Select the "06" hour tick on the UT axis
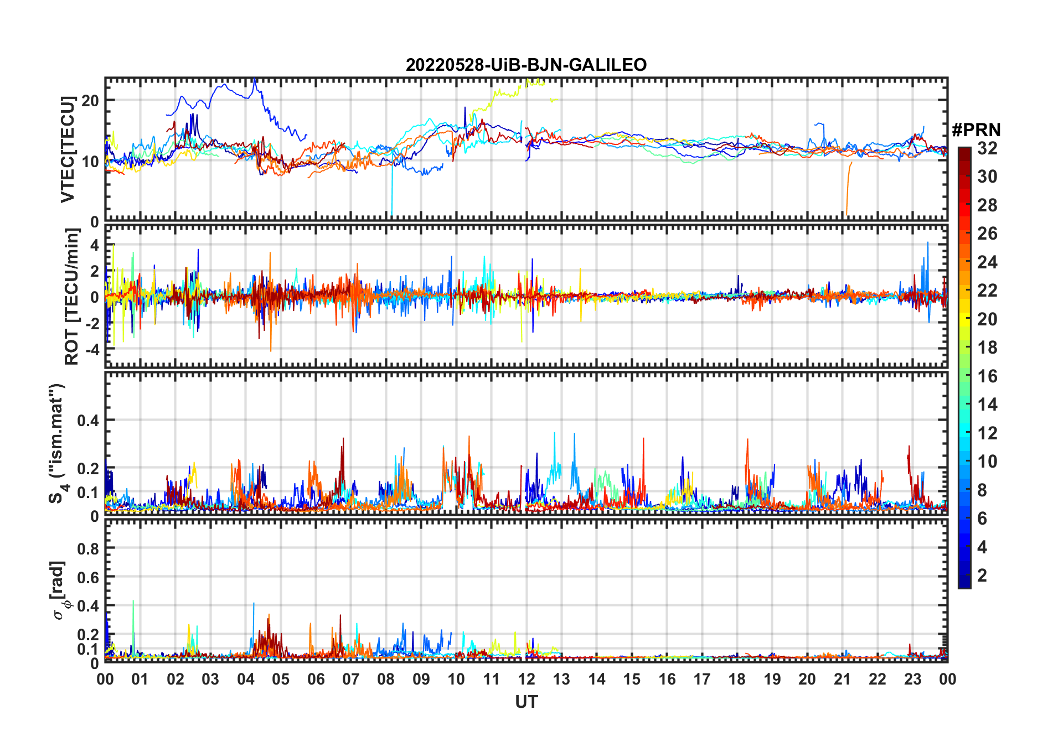 tap(316, 679)
